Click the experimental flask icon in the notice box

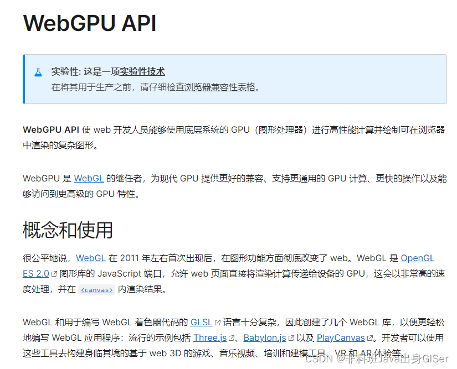pyautogui.click(x=38, y=71)
